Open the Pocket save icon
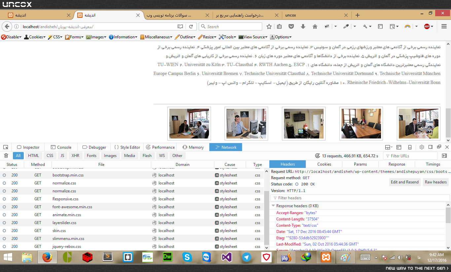 (291, 26)
